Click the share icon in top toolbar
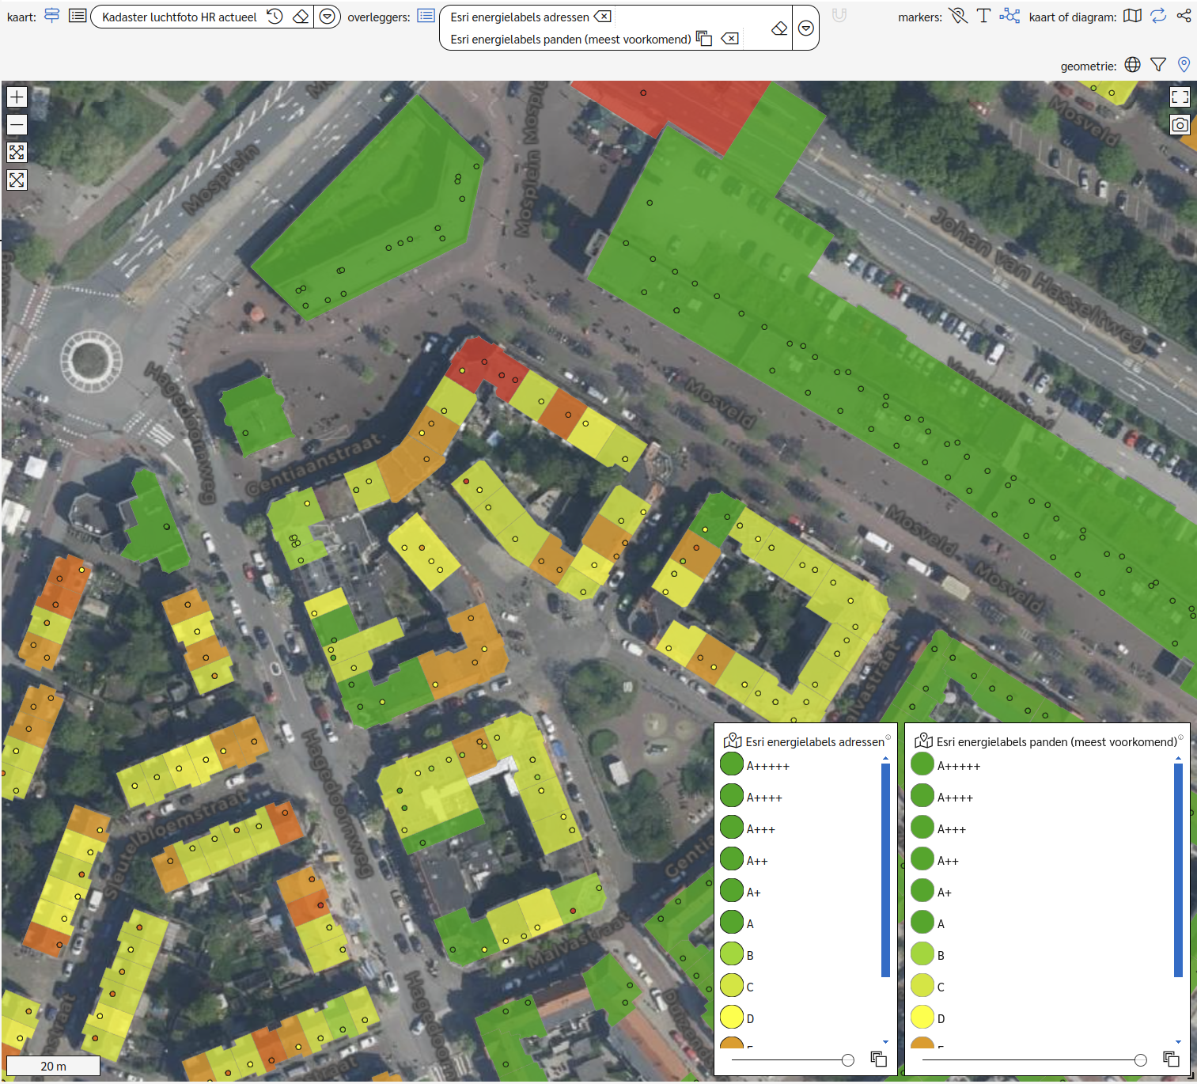Image resolution: width=1197 pixels, height=1084 pixels. tap(1184, 16)
